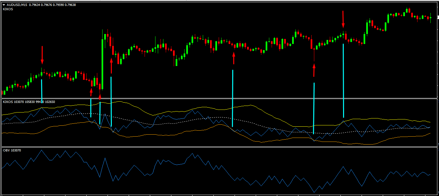Click the KIKOS label in the main chart
Screen dimensions: 439x196
pyautogui.click(x=8, y=9)
